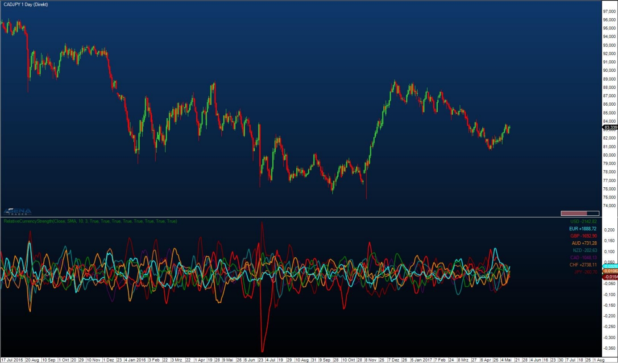The width and height of the screenshot is (618, 363).
Task: Select the USD -2142.82 legend entry
Action: (x=583, y=221)
